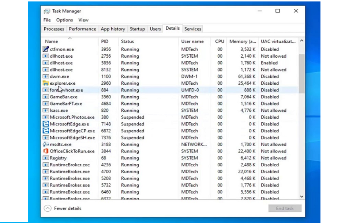Click the Enabled UAC virtualization cell

click(x=269, y=63)
